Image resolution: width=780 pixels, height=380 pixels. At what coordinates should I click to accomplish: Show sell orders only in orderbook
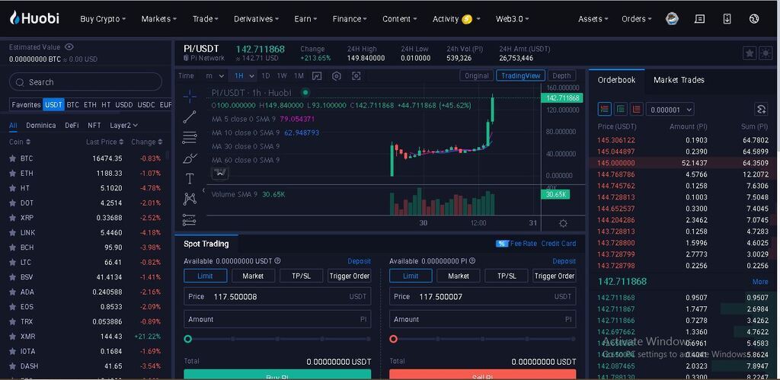point(637,109)
